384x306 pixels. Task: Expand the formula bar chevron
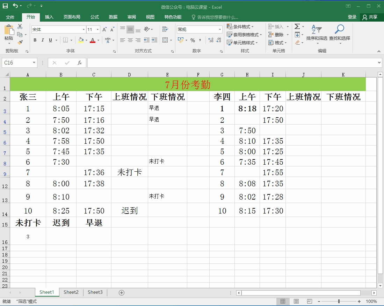pos(379,62)
